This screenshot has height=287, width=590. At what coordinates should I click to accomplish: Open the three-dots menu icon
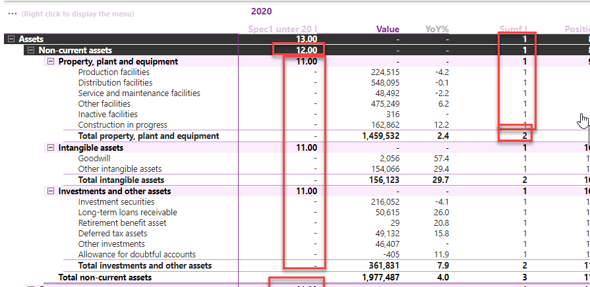coord(13,14)
